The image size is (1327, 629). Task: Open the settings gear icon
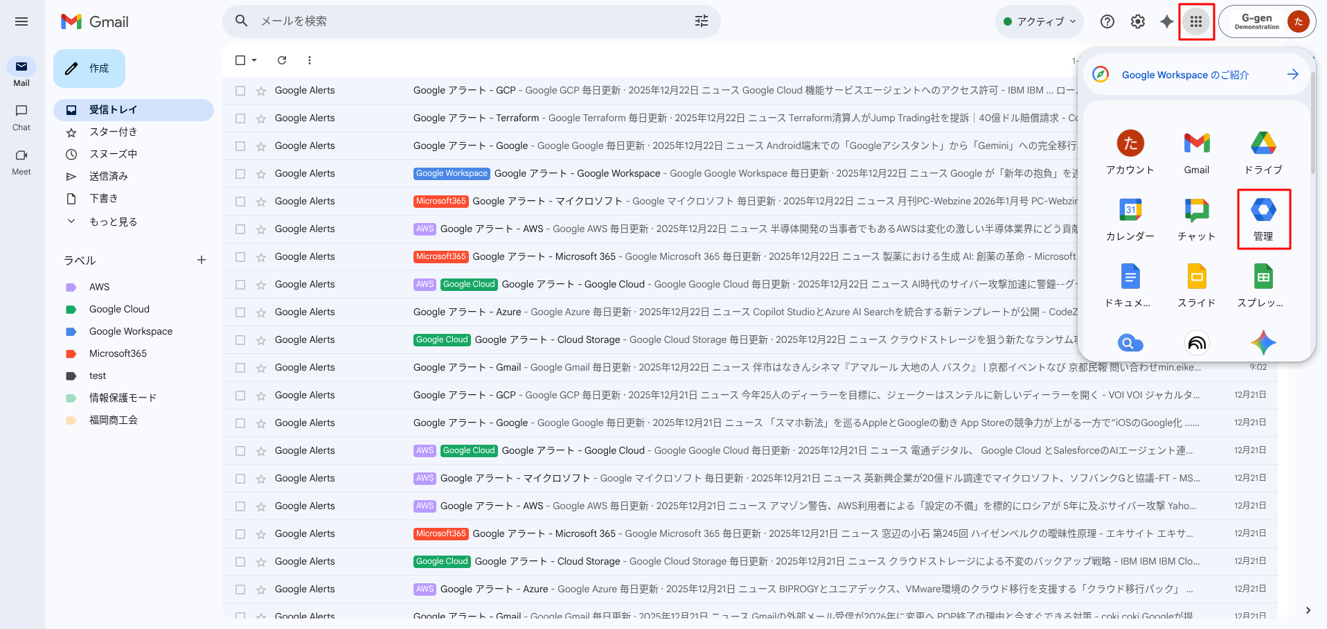[x=1137, y=21]
